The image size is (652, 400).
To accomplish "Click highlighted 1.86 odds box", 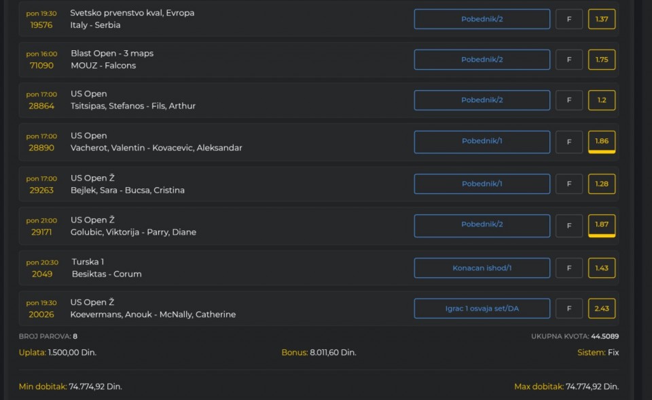I will [x=602, y=142].
